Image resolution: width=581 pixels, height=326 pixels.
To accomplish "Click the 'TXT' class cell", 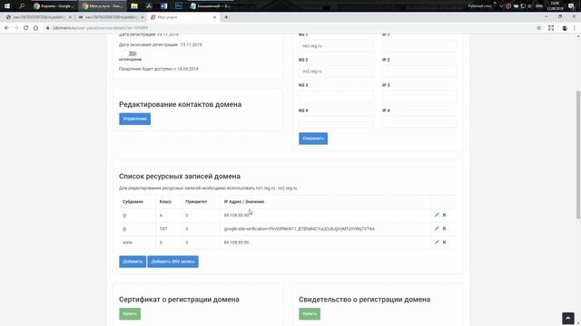I will 163,229.
